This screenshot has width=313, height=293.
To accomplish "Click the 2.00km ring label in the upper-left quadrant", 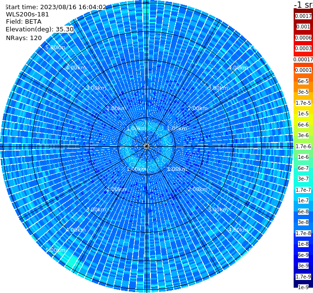I will [116, 108].
